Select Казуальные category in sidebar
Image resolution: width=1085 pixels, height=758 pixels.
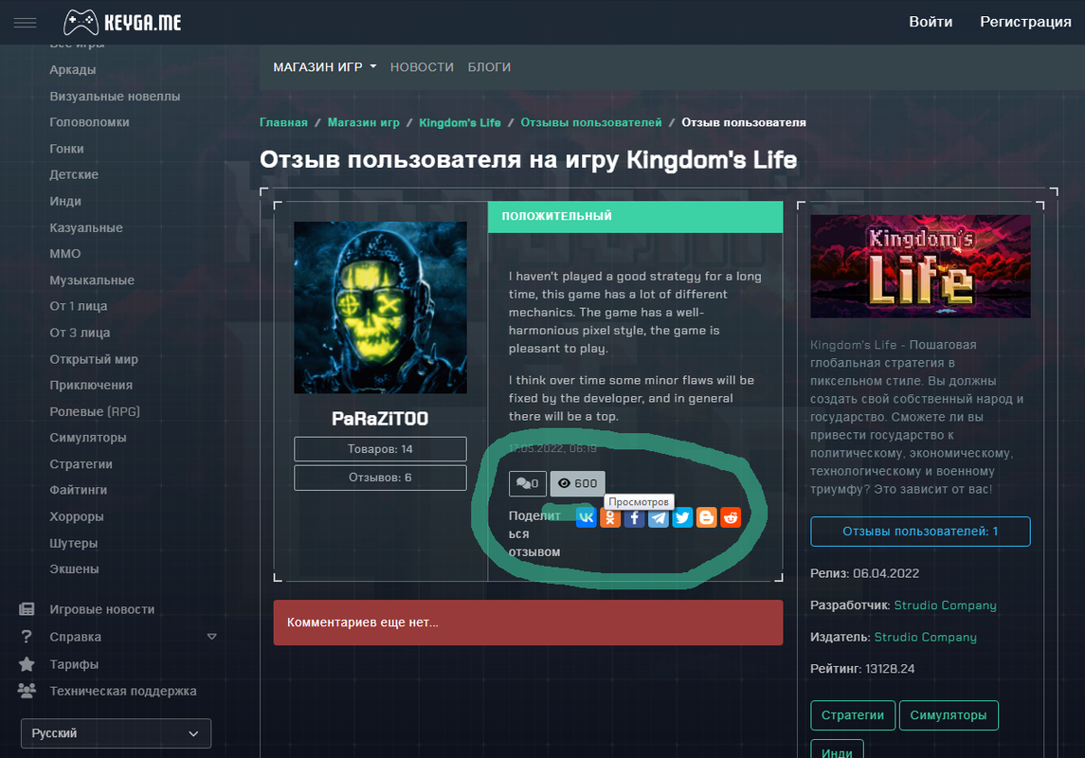(x=86, y=227)
